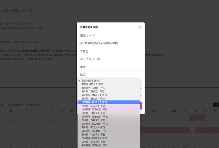Close the 使用時間を選択 dialog with X
The width and height of the screenshot is (219, 148).
click(139, 28)
